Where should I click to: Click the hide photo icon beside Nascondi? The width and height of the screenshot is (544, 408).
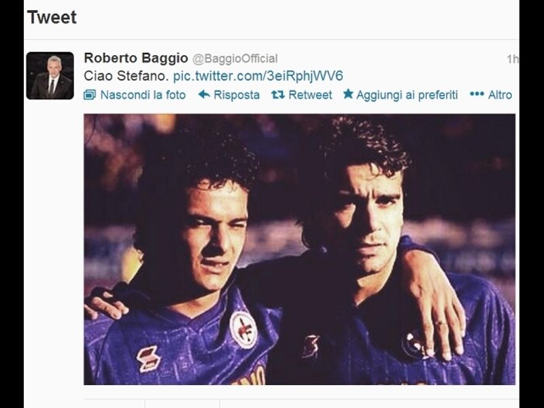[x=90, y=95]
